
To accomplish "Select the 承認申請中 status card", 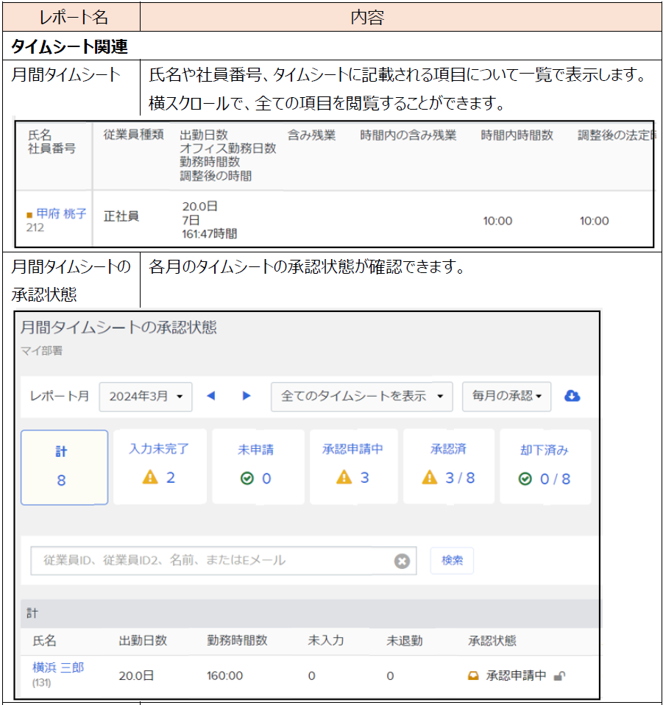I will 353,467.
